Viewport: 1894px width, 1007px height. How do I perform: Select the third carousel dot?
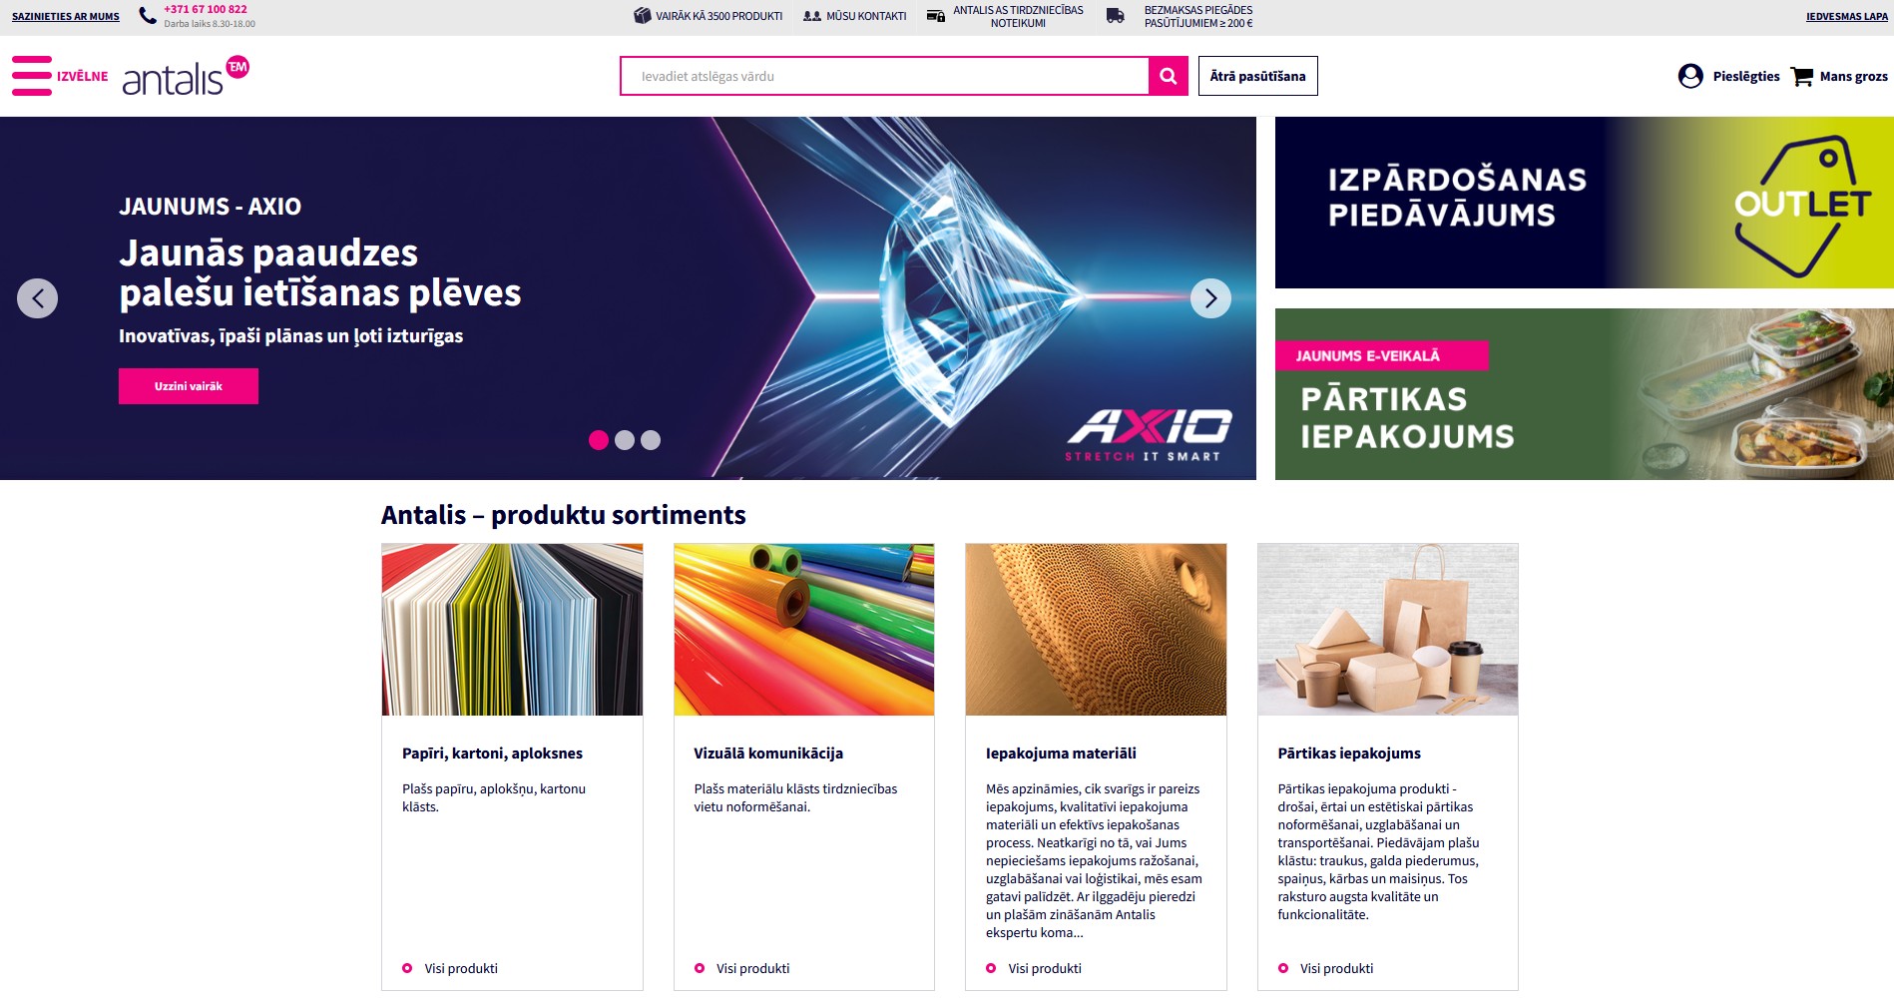[x=652, y=439]
